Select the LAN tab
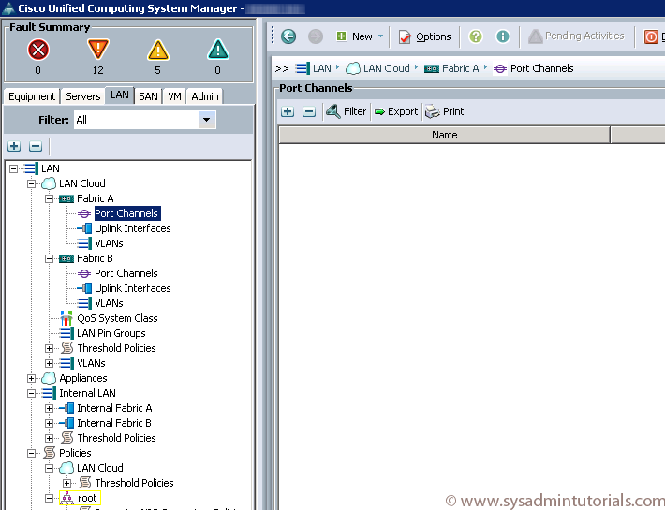This screenshot has height=510, width=665. [x=120, y=95]
